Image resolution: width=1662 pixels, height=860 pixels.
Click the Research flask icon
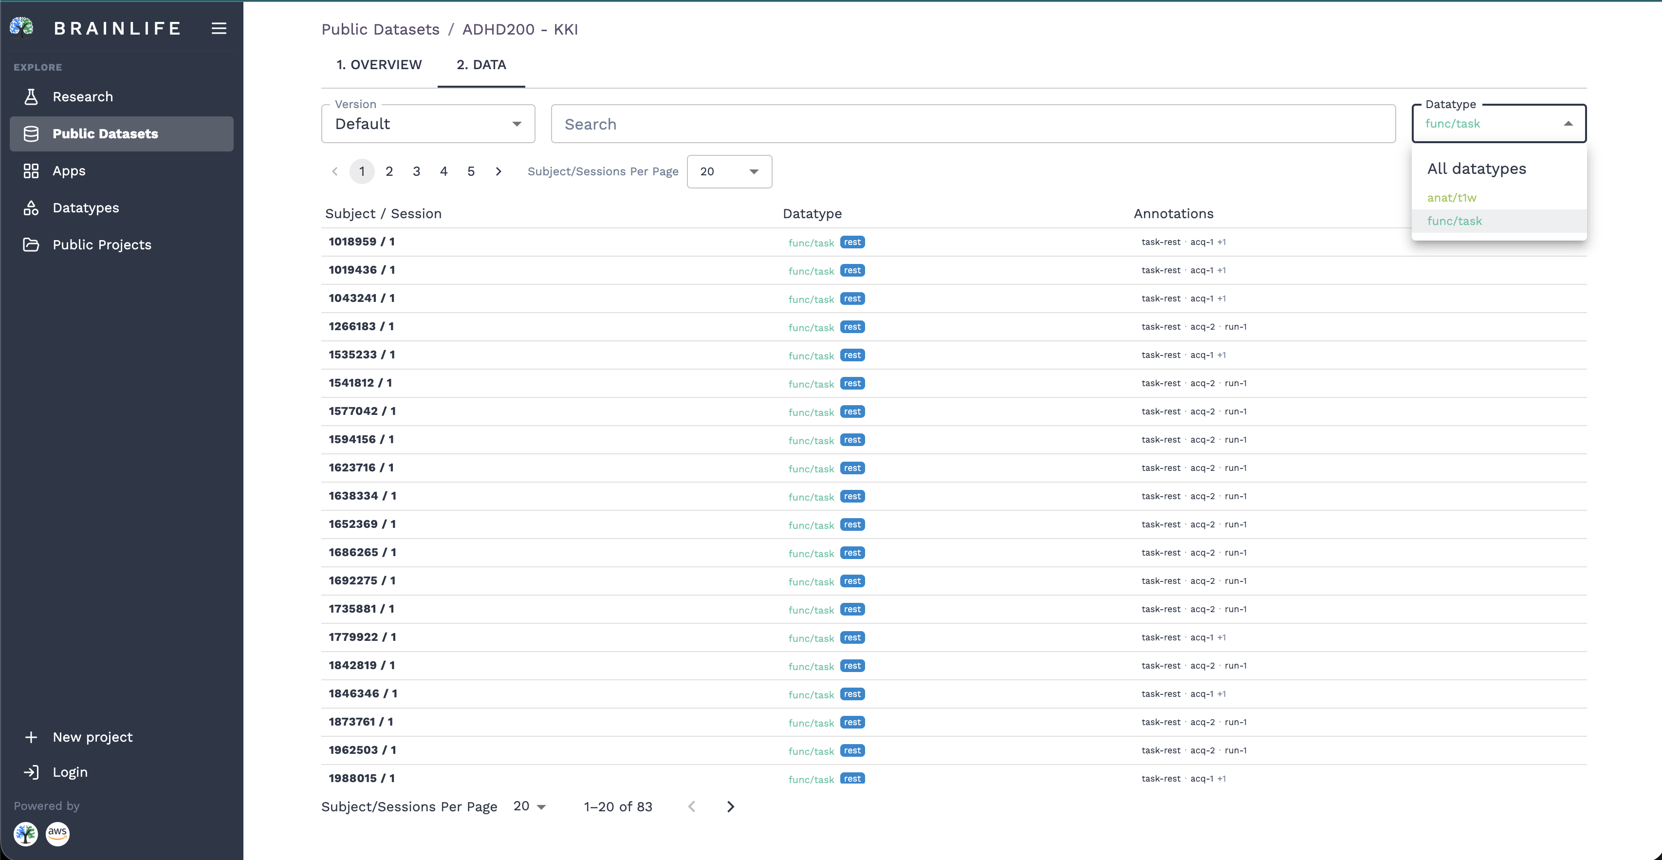pos(31,97)
